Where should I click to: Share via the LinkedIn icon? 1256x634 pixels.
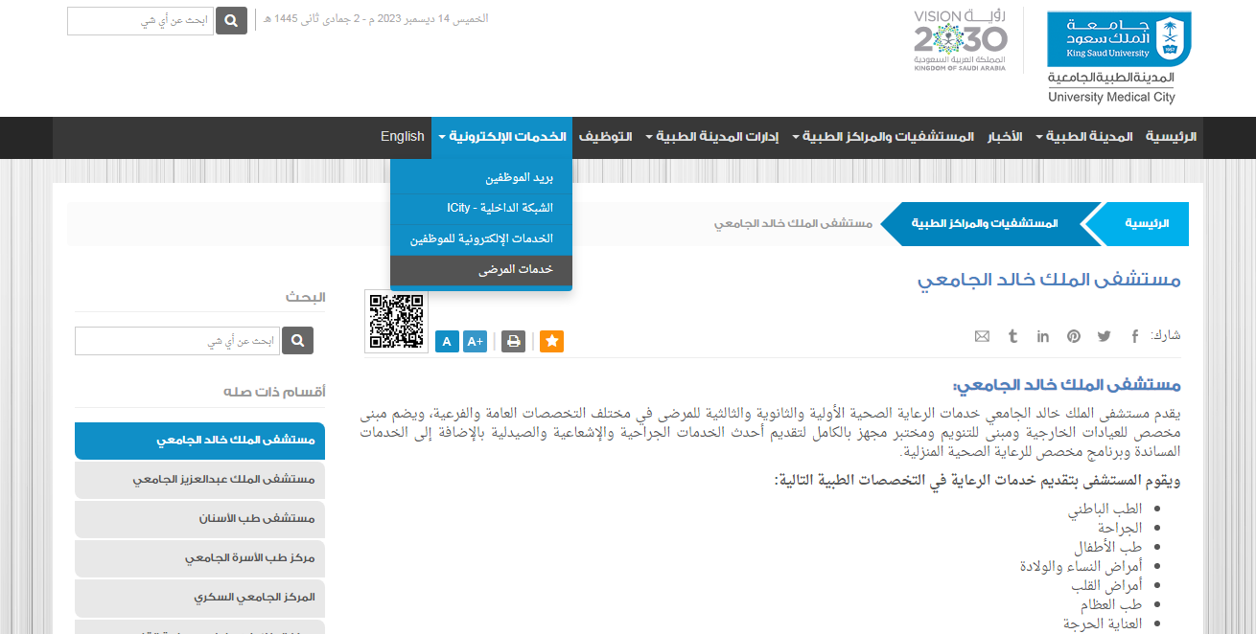(x=1043, y=336)
